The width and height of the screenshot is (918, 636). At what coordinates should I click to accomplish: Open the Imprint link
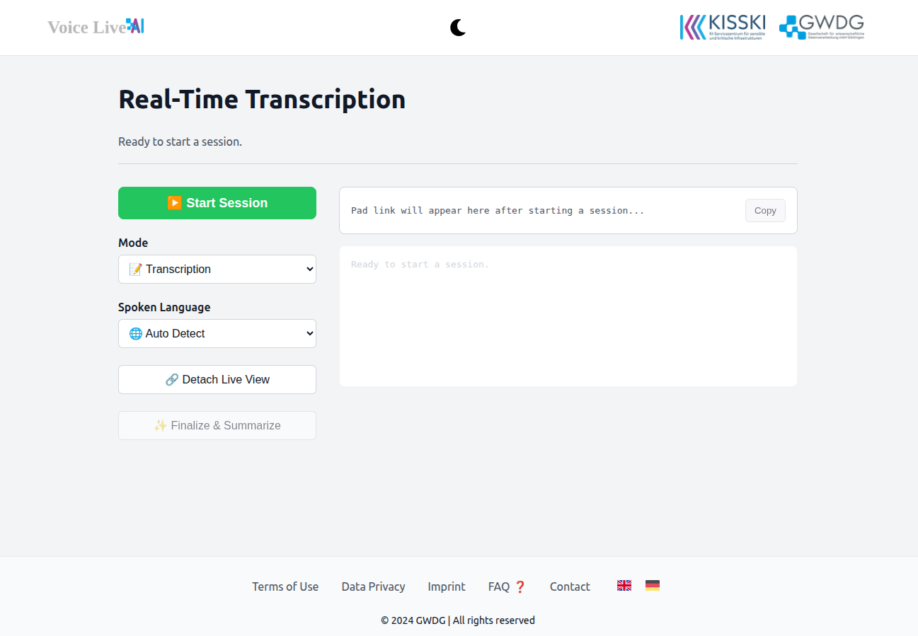coord(447,586)
